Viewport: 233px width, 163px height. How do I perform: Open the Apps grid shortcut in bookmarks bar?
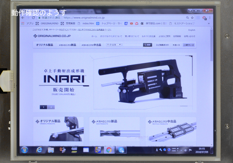(x=23, y=24)
